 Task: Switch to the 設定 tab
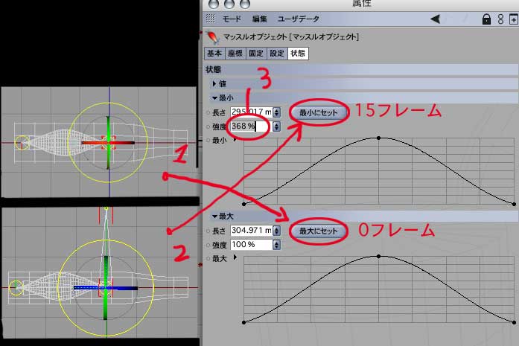277,54
